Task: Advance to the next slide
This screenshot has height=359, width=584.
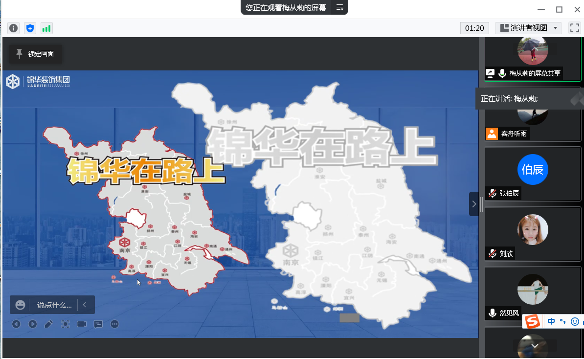Action: (32, 324)
